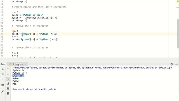Hide the Run tool window
Image resolution: width=179 pixels, height=101 pixels.
176,64
